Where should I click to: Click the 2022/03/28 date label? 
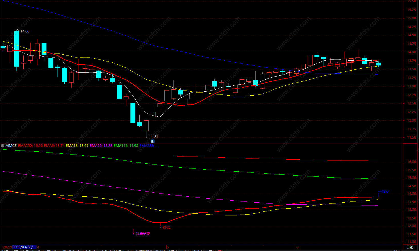click(x=24, y=247)
